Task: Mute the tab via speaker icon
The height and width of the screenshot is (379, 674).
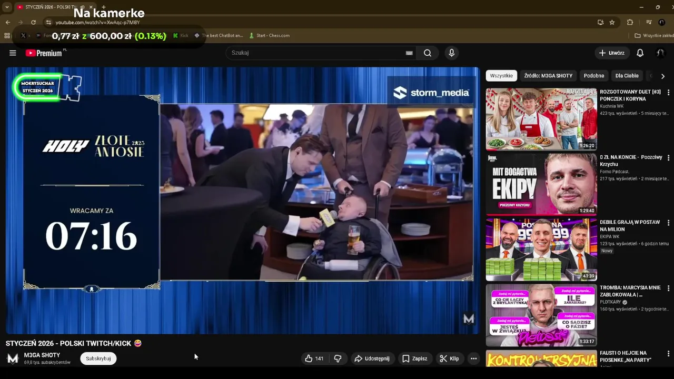Action: [82, 7]
